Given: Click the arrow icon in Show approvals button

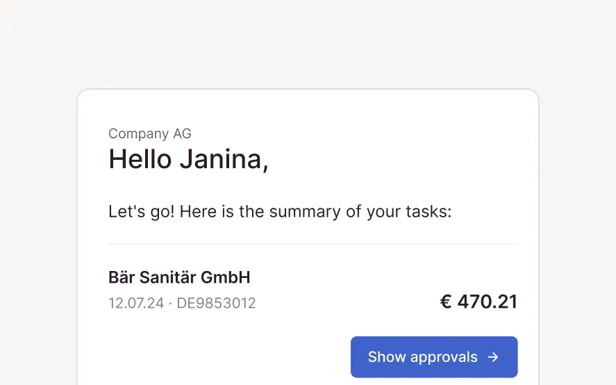Looking at the screenshot, I should pos(493,357).
